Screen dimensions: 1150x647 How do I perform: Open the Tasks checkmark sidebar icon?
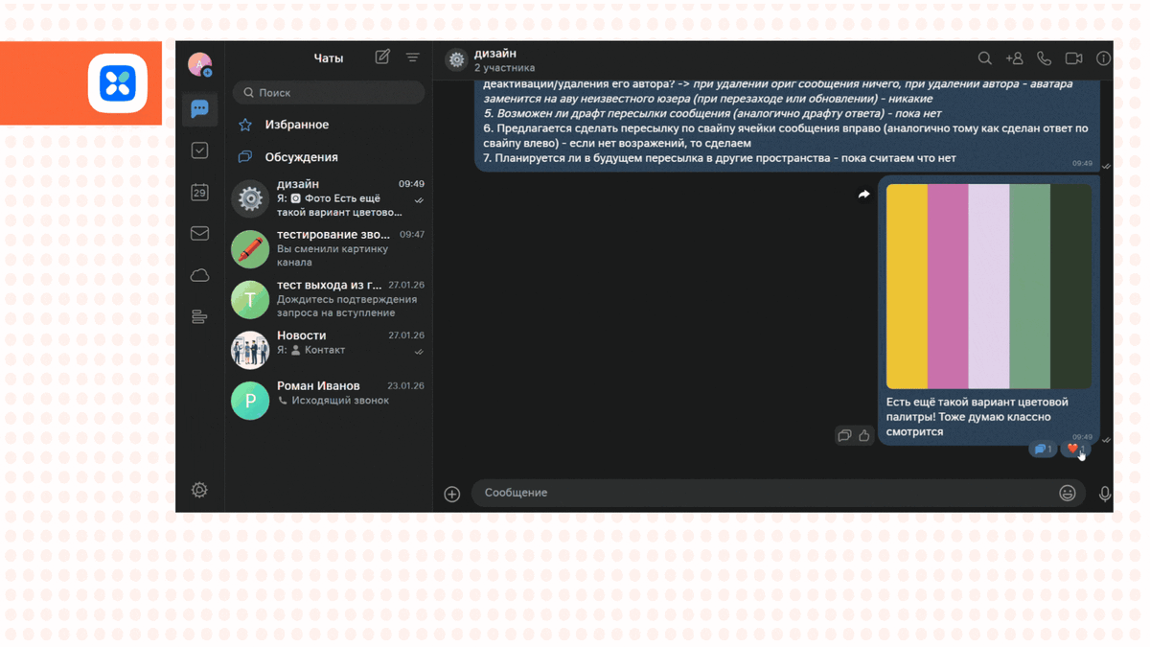click(x=199, y=150)
